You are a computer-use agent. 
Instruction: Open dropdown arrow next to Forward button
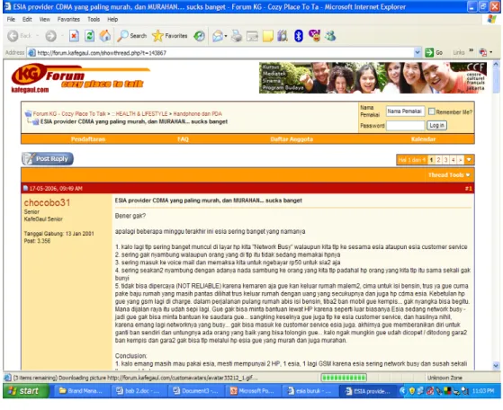coord(62,36)
